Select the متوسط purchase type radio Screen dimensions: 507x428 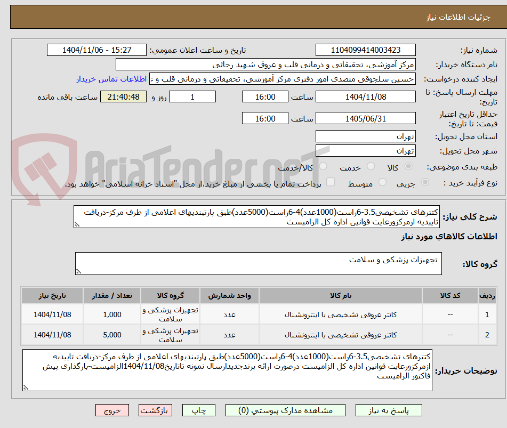(382, 182)
